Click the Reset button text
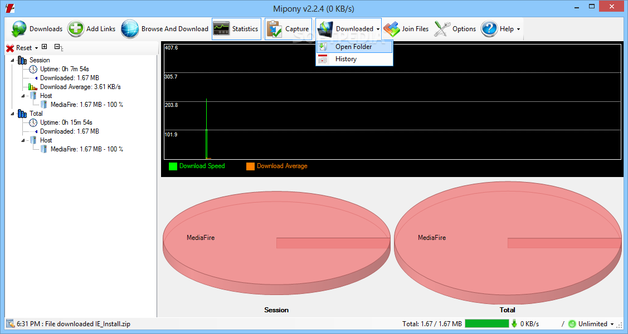This screenshot has width=628, height=334. pos(24,48)
